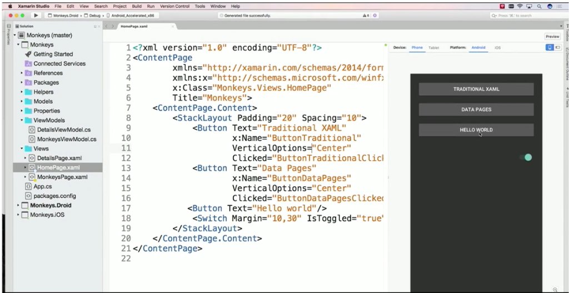Select Tablet device in previewer
This screenshot has height=293, width=569.
pyautogui.click(x=433, y=48)
